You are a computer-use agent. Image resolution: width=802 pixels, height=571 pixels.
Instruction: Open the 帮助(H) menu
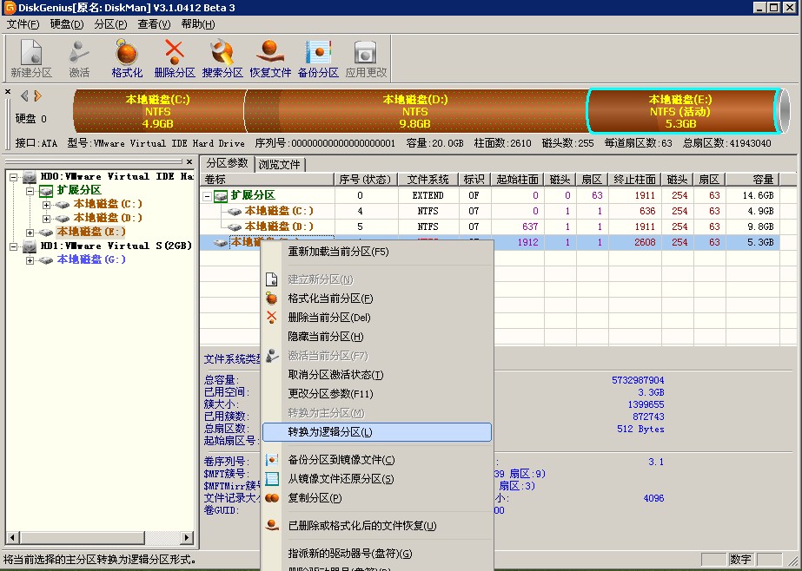[x=198, y=24]
